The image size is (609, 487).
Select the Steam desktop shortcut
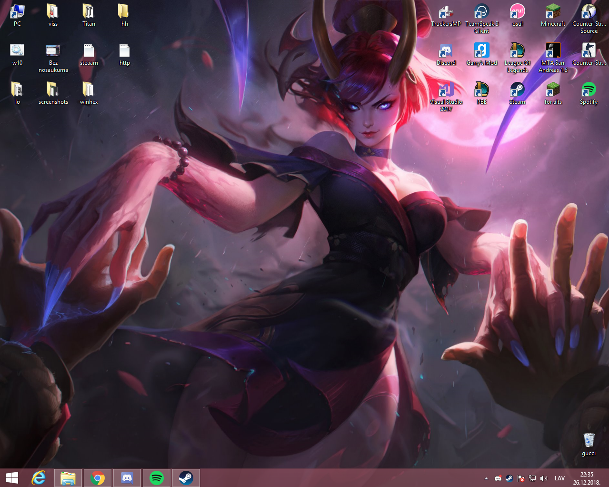coord(517,93)
